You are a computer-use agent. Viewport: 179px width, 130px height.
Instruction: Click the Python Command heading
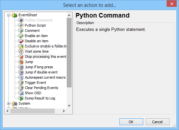click(103, 15)
